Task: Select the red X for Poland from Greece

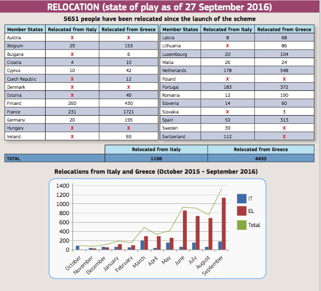Action: coord(284,79)
